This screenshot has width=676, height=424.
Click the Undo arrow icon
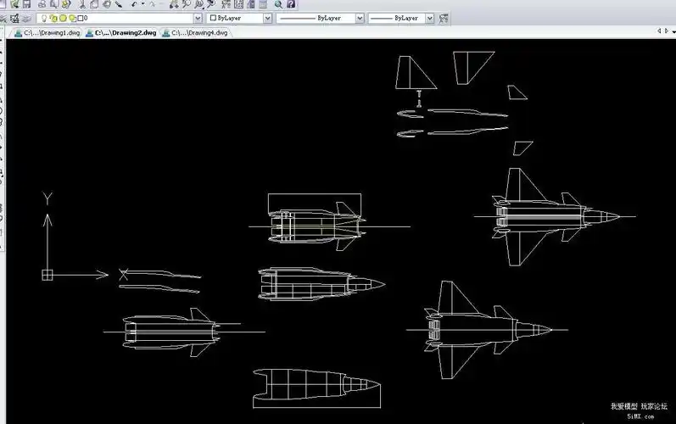pyautogui.click(x=134, y=4)
